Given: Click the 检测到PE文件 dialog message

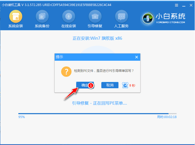Looking at the screenshot, I should pyautogui.click(x=103, y=71).
